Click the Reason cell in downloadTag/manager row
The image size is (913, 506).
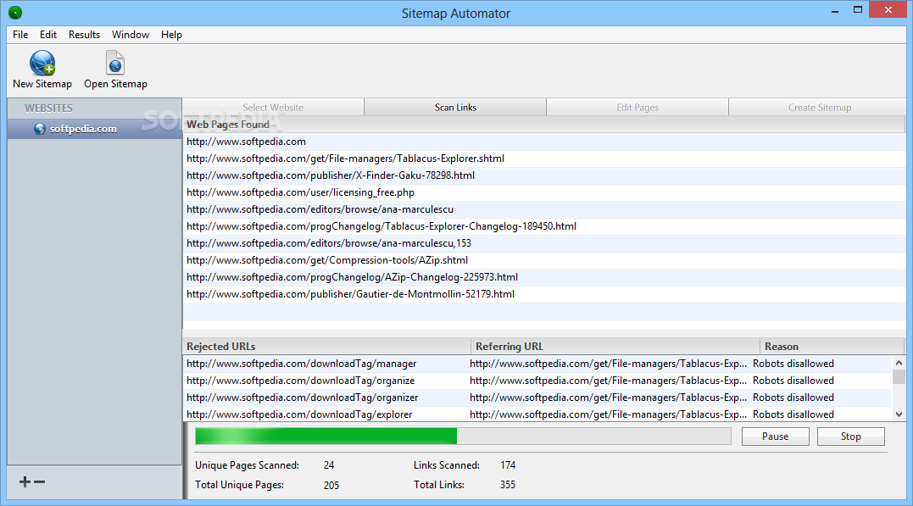[x=793, y=364]
